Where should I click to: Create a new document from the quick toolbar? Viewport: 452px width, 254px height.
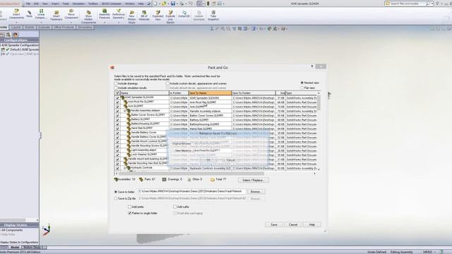pyautogui.click(x=155, y=4)
